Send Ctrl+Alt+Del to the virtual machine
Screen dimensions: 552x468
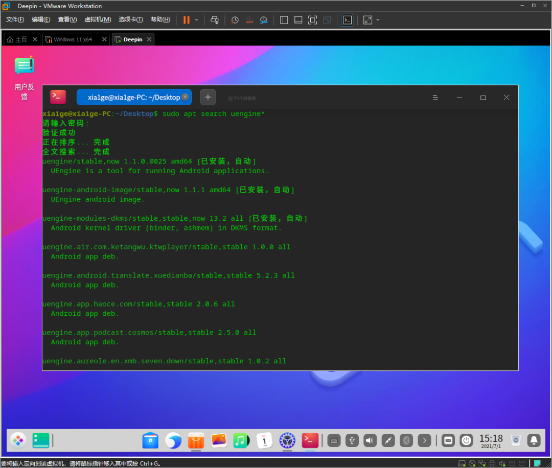[215, 20]
